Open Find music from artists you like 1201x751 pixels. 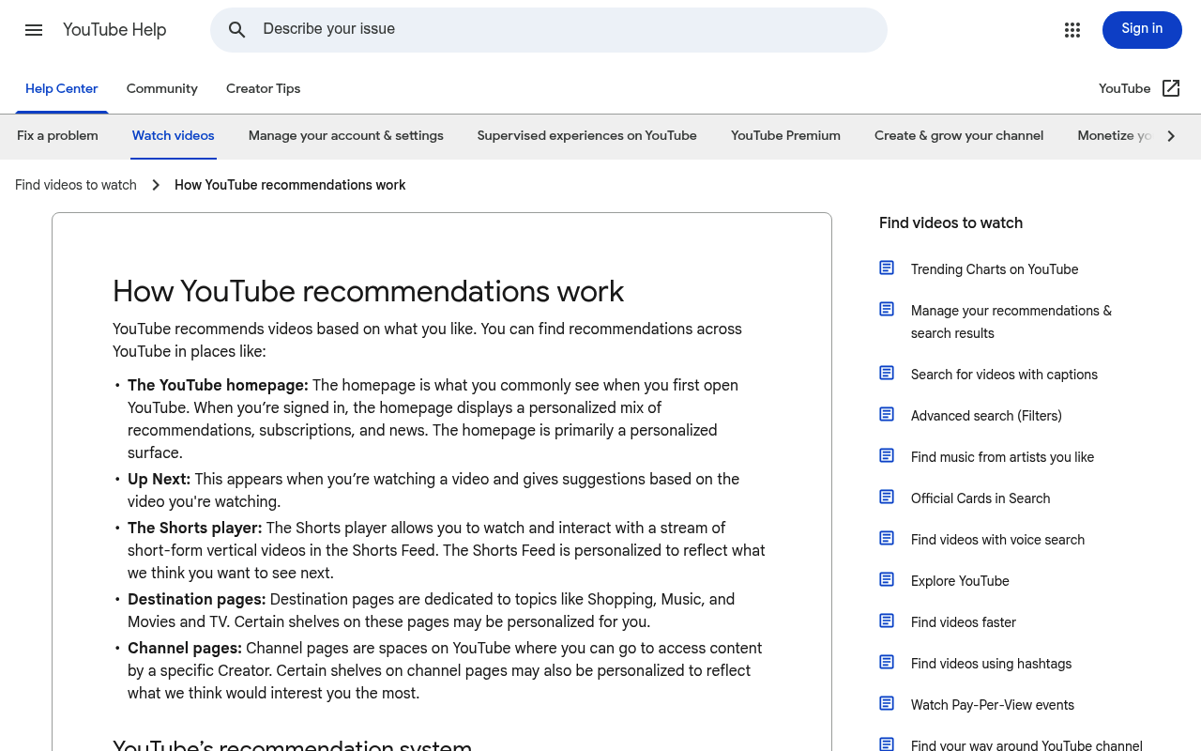point(1002,457)
